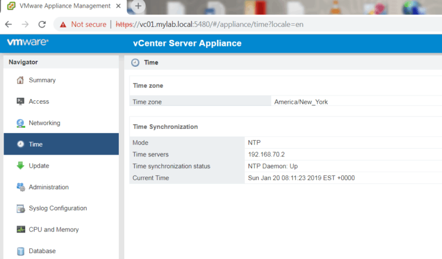The width and height of the screenshot is (442, 259).
Task: Click the Syslog Configuration icon
Action: (x=20, y=208)
